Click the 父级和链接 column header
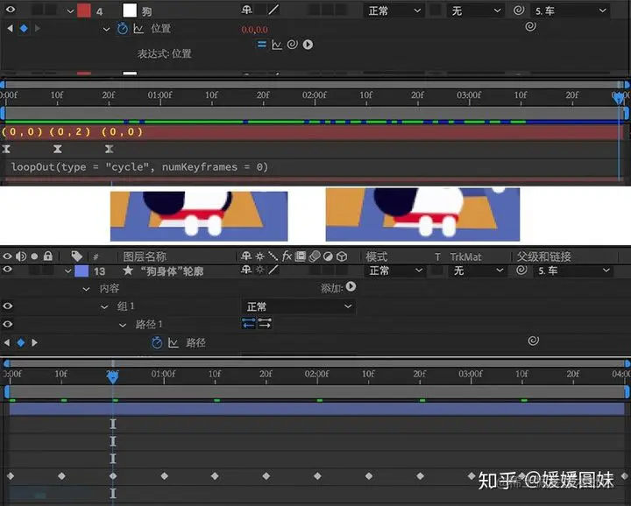The height and width of the screenshot is (506, 631). pyautogui.click(x=543, y=257)
